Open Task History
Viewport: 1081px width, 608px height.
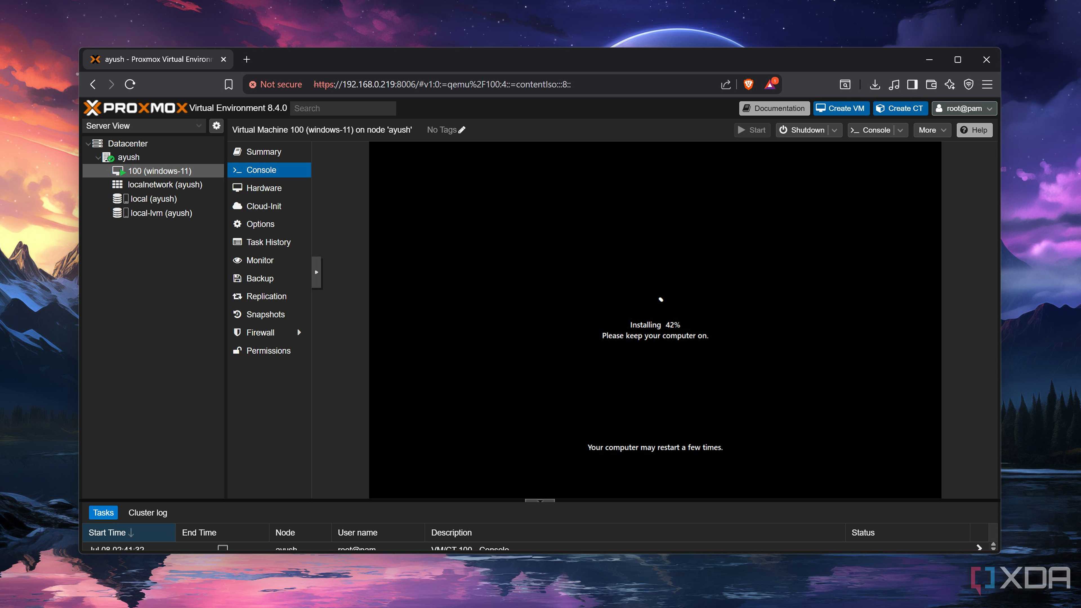pyautogui.click(x=269, y=242)
